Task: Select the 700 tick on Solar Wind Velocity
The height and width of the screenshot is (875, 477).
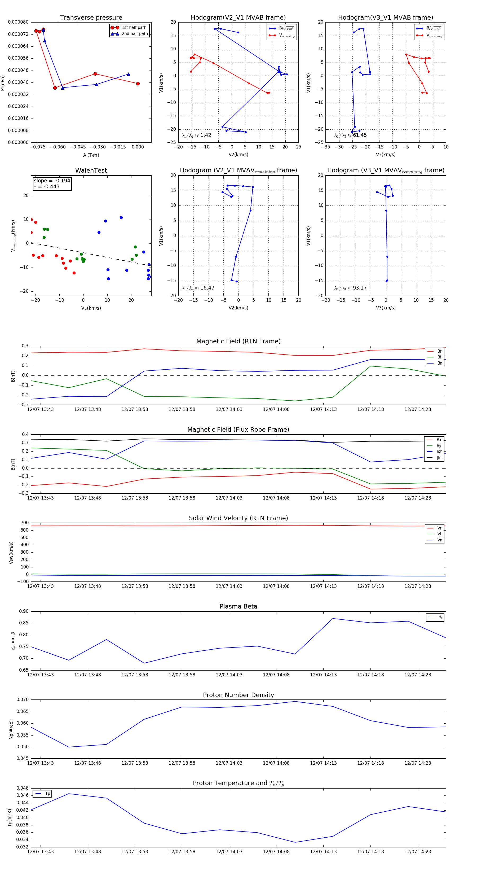Action: pyautogui.click(x=25, y=523)
